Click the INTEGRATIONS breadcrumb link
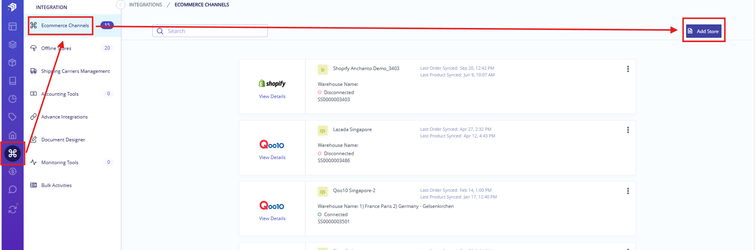This screenshot has height=250, width=755. pyautogui.click(x=145, y=5)
